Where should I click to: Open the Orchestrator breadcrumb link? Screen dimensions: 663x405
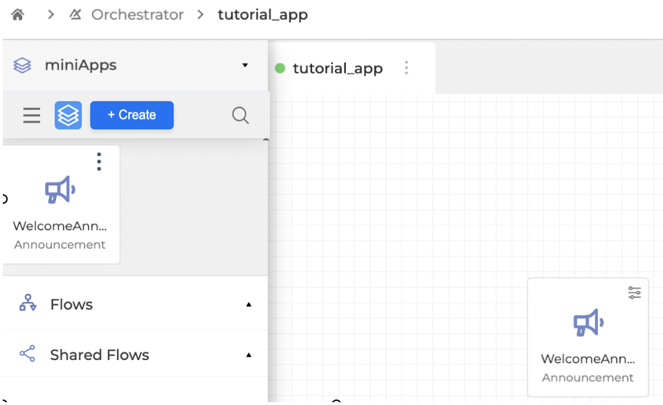pos(137,15)
